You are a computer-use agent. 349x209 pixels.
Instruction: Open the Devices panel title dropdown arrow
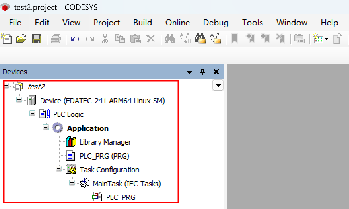(x=189, y=72)
